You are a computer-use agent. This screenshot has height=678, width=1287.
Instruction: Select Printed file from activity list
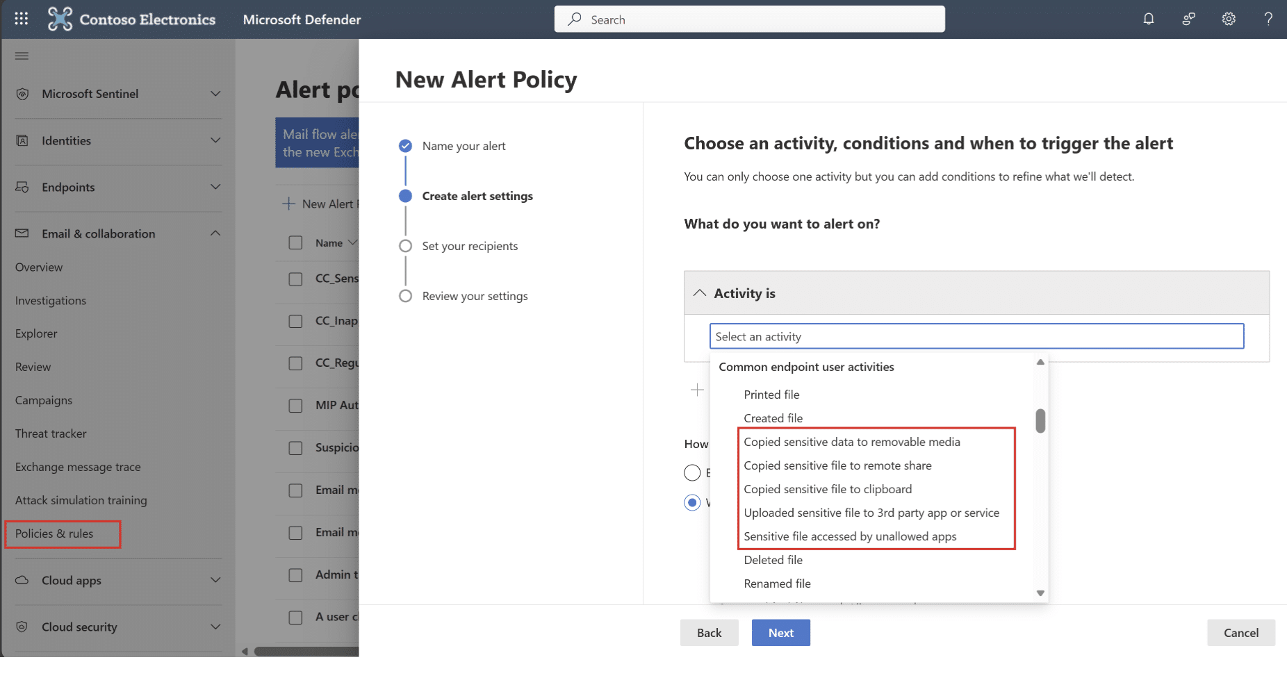pyautogui.click(x=771, y=395)
